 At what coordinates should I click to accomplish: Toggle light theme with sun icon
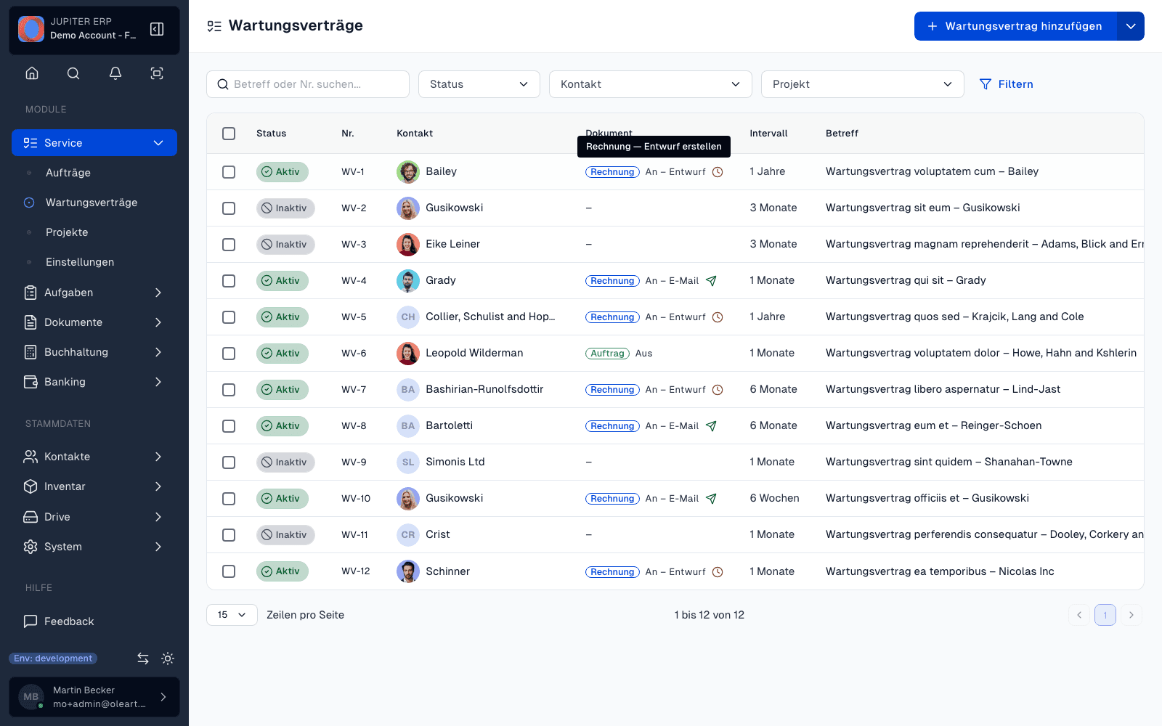pos(168,658)
